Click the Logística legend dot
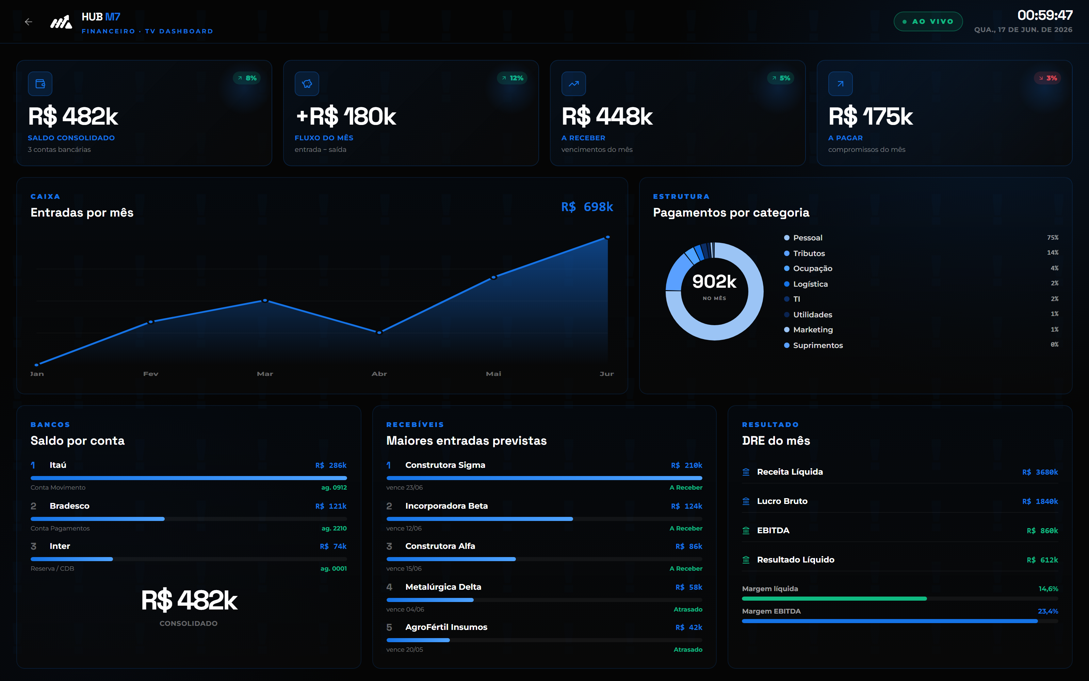 [786, 284]
